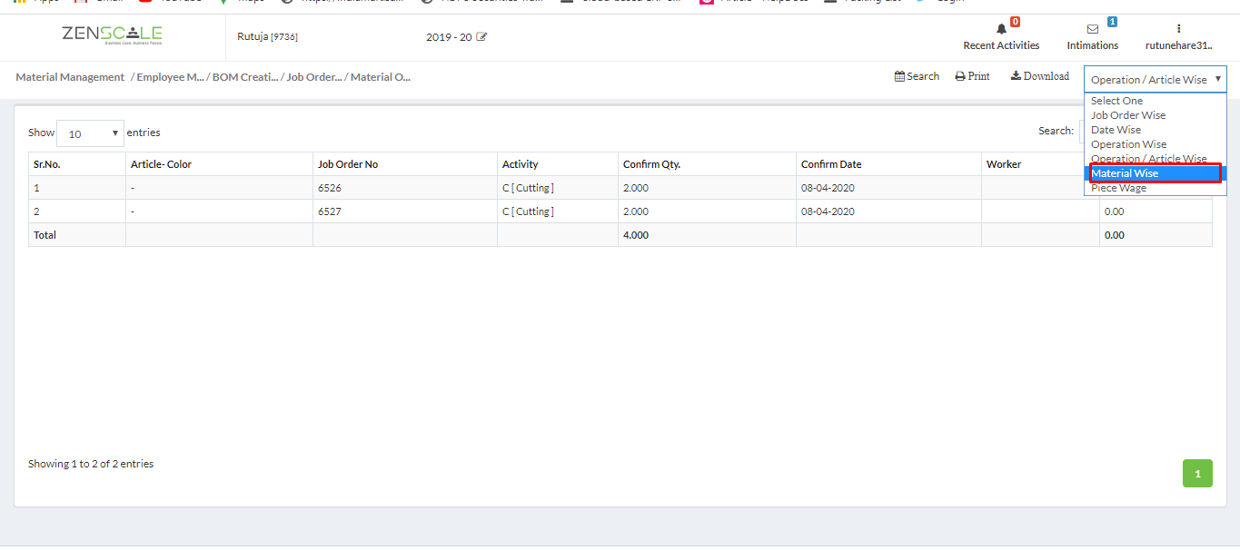1240x550 pixels.
Task: Download the report
Action: [x=1040, y=76]
